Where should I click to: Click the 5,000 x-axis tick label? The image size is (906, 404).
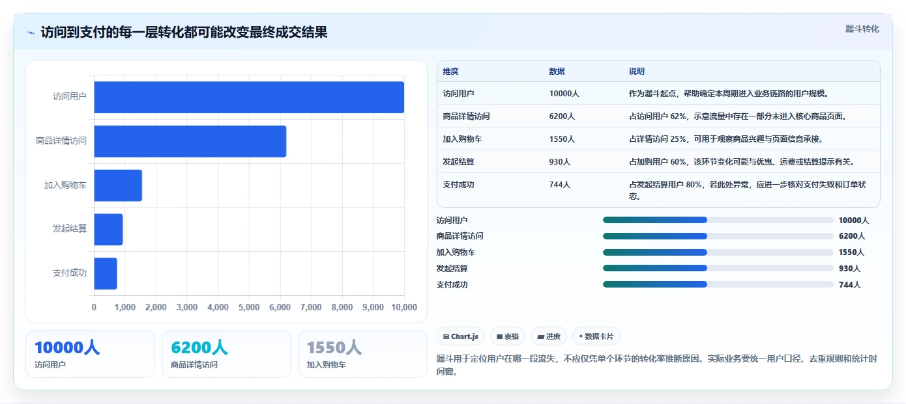pyautogui.click(x=249, y=308)
